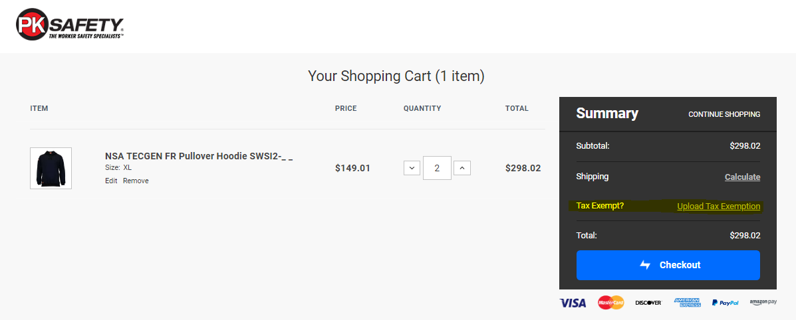Click the MasterCard payment icon
The height and width of the screenshot is (320, 796).
click(x=610, y=303)
